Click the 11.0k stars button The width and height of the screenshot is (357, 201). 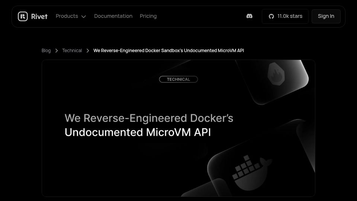click(285, 16)
